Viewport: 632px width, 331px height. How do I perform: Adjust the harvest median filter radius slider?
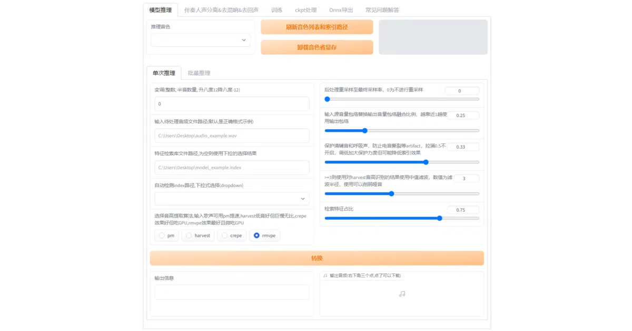click(x=402, y=193)
